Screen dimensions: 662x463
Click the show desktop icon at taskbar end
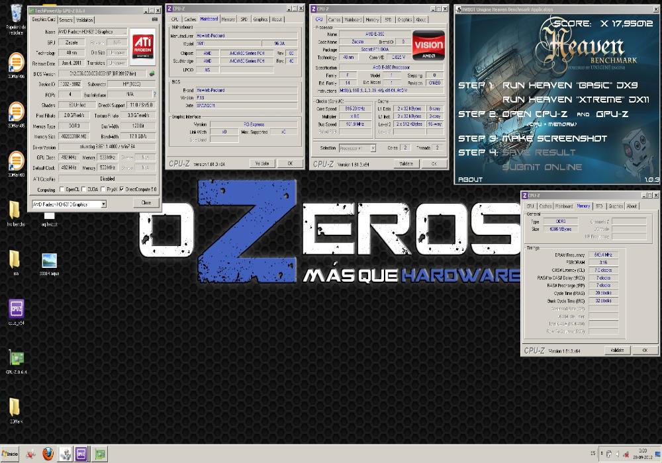pyautogui.click(x=658, y=454)
